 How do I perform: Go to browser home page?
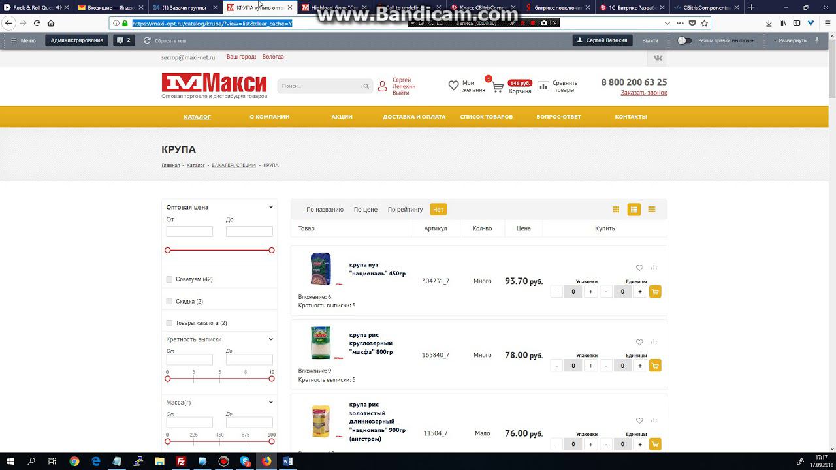51,23
